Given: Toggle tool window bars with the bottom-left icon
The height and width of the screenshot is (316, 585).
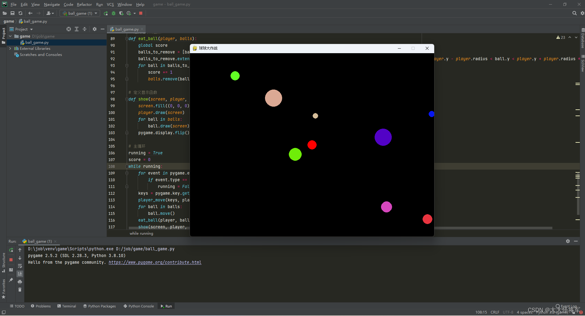Looking at the screenshot, I should pos(4,312).
